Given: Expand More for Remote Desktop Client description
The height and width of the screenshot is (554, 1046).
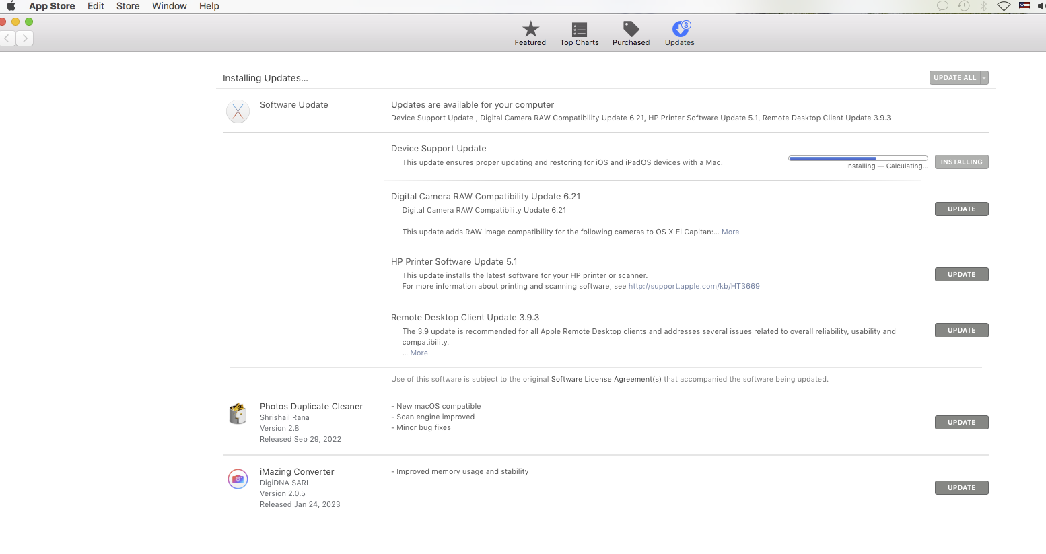Looking at the screenshot, I should pos(419,353).
